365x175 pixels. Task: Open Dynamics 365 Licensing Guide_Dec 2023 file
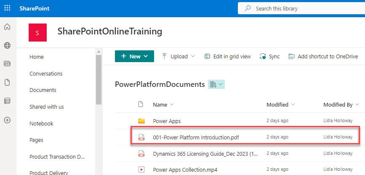click(205, 154)
